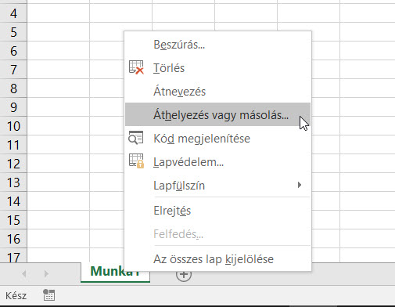Image resolution: width=395 pixels, height=307 pixels.
Task: Click the greyed-out Felfedés... entry
Action: point(217,234)
